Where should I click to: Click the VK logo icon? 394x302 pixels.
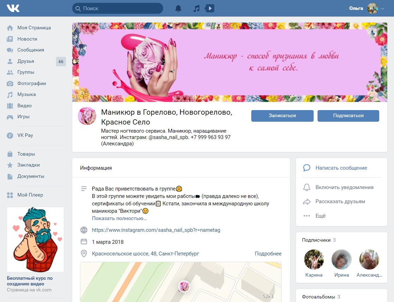coord(13,8)
